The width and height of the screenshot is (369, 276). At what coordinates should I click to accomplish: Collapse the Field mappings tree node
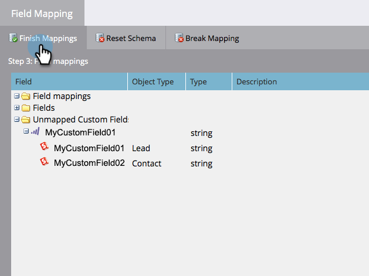[17, 96]
